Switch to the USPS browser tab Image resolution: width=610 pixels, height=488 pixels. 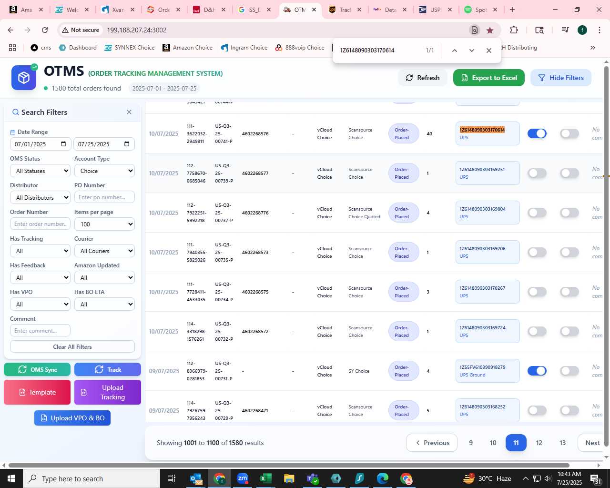(430, 10)
